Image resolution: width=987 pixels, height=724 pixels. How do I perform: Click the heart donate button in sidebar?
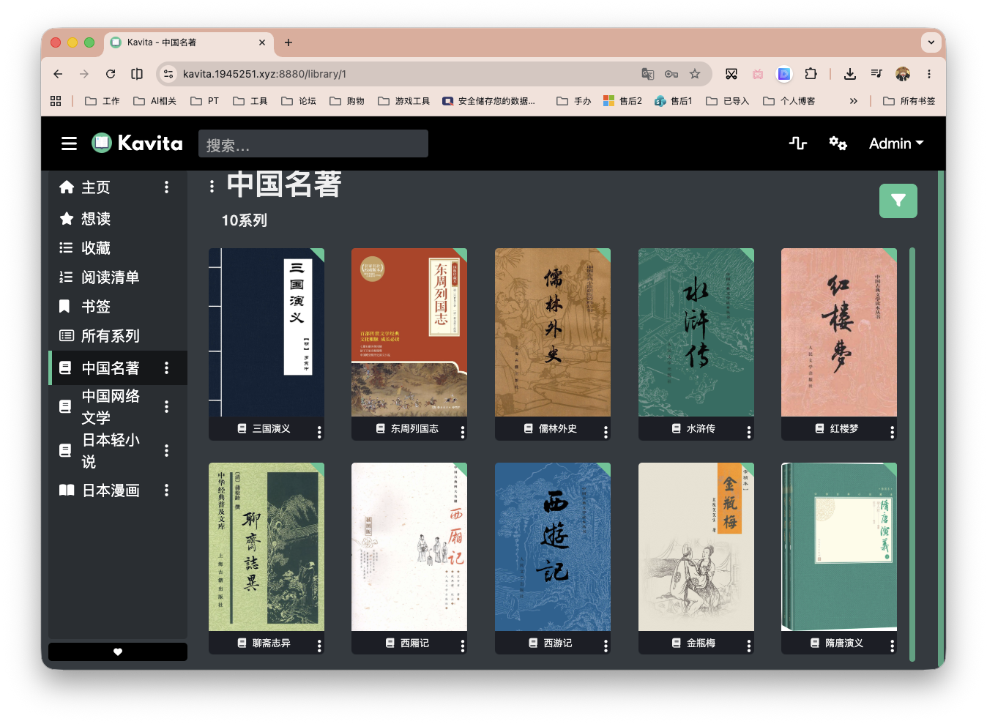tap(118, 652)
